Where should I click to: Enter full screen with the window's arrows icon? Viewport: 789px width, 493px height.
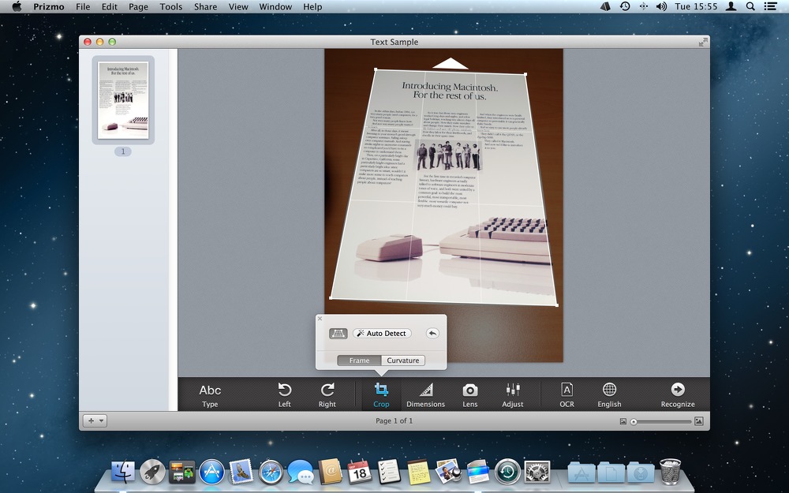(x=703, y=43)
